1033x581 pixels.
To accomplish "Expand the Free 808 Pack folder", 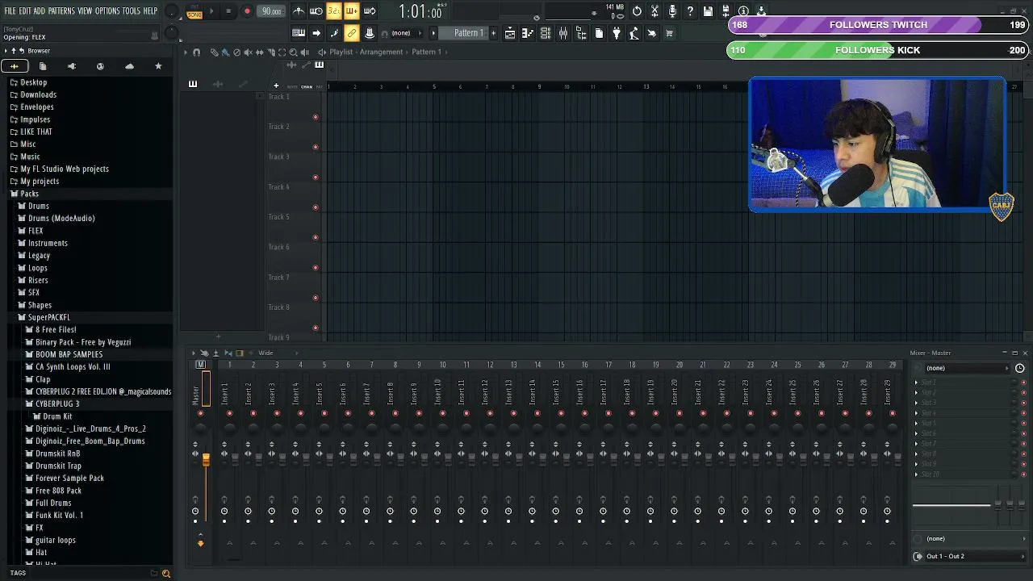I will (x=58, y=491).
